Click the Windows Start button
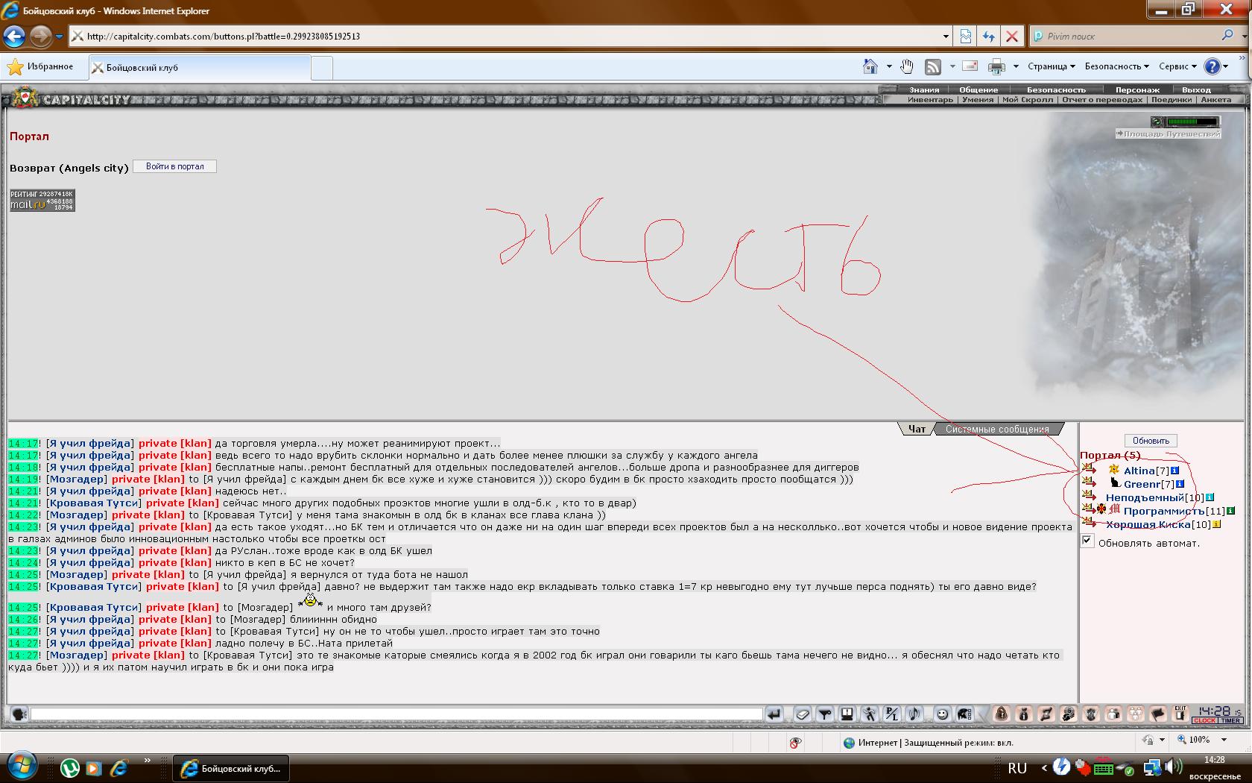Viewport: 1252px width, 783px height. click(x=22, y=765)
